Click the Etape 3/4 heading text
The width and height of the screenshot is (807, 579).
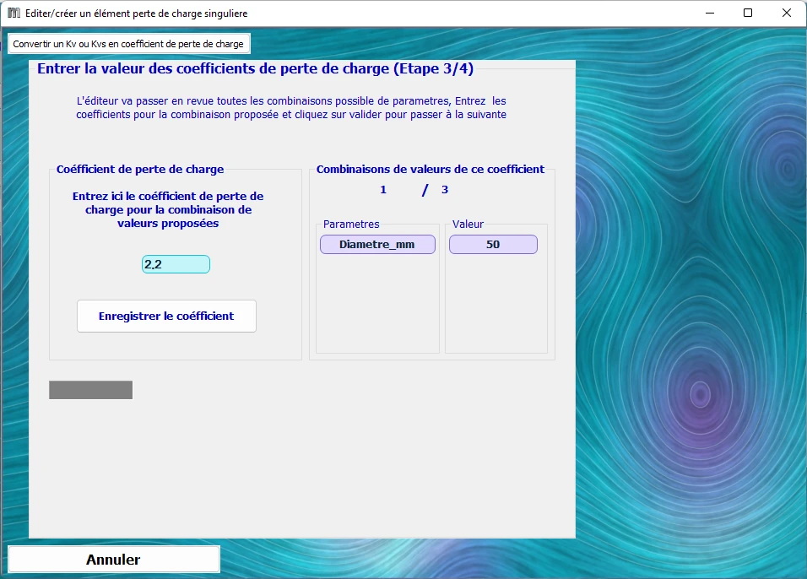pos(255,68)
